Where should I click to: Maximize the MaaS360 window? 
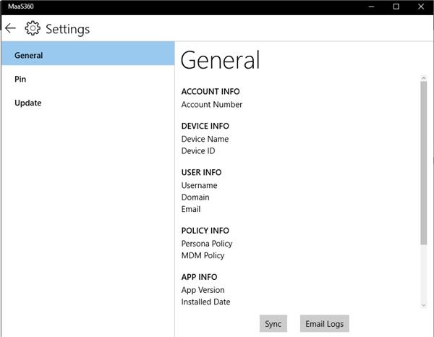coord(396,7)
